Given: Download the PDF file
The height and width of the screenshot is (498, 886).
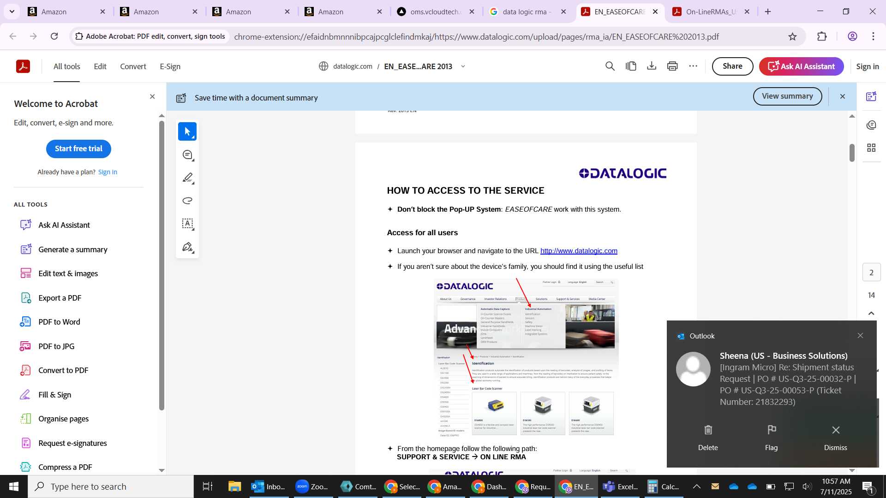Looking at the screenshot, I should click(x=652, y=66).
